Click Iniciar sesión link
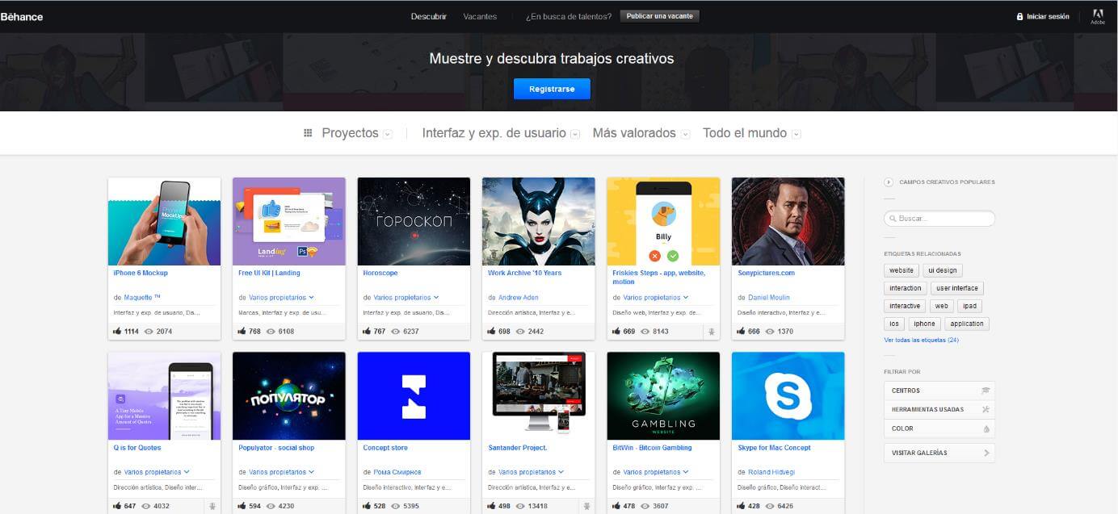 click(x=1048, y=16)
